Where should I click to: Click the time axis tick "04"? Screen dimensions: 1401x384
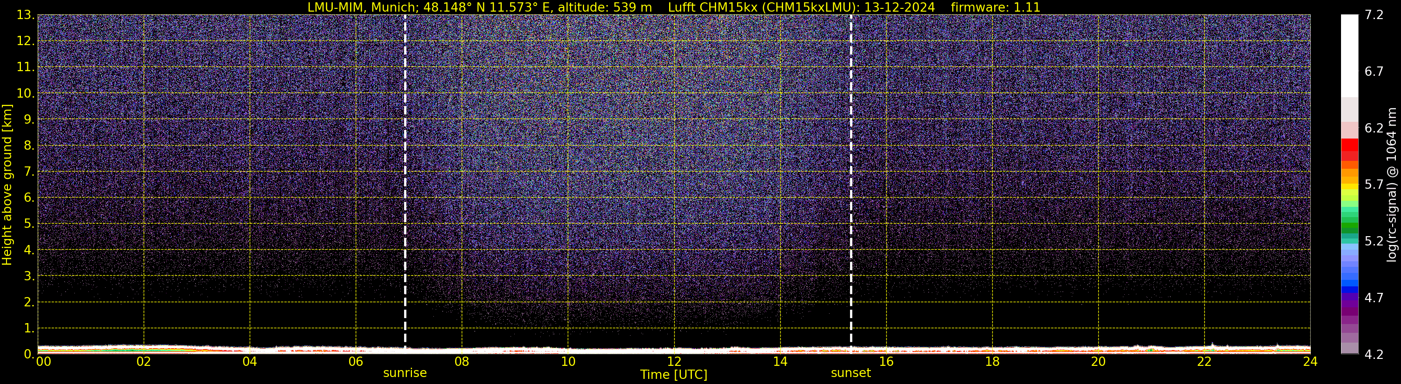(250, 362)
